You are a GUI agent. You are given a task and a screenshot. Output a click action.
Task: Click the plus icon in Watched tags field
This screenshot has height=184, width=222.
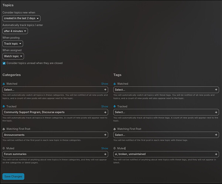coord(216,89)
